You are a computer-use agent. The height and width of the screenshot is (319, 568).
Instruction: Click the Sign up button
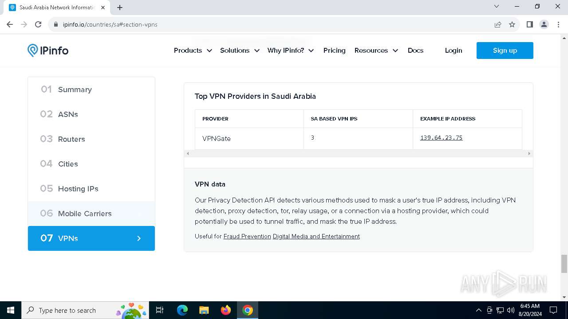point(505,51)
